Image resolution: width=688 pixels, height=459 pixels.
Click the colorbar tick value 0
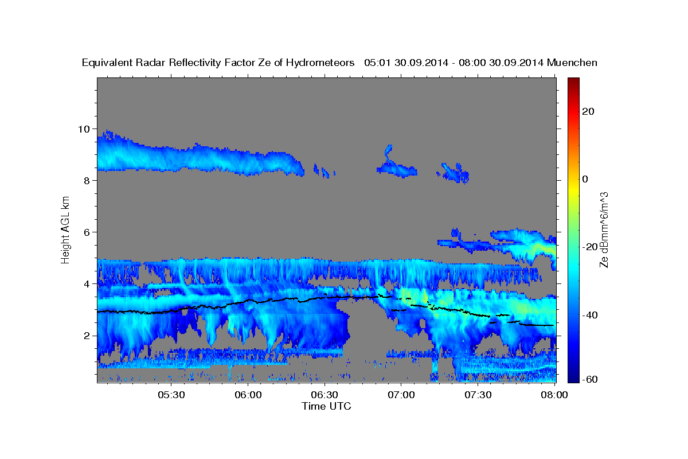point(585,179)
